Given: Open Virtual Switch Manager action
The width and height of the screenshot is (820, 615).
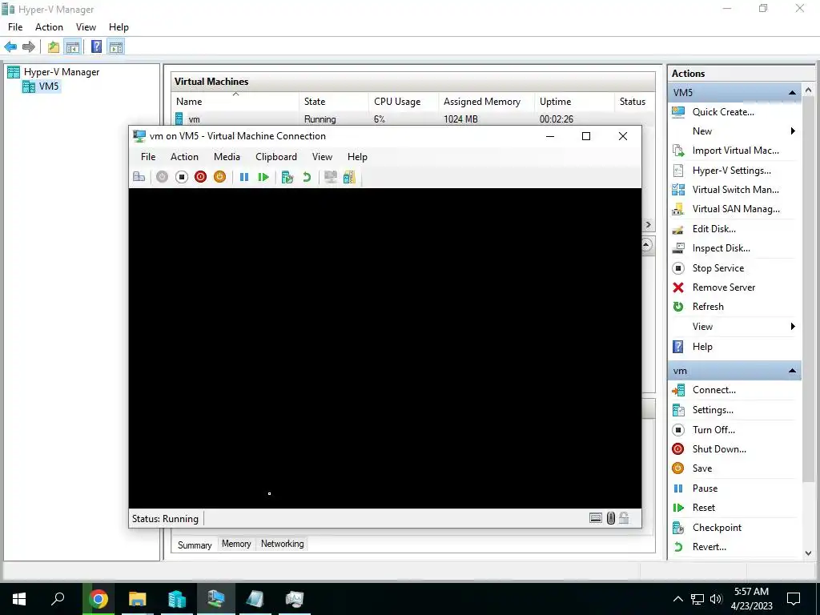Looking at the screenshot, I should pyautogui.click(x=735, y=190).
